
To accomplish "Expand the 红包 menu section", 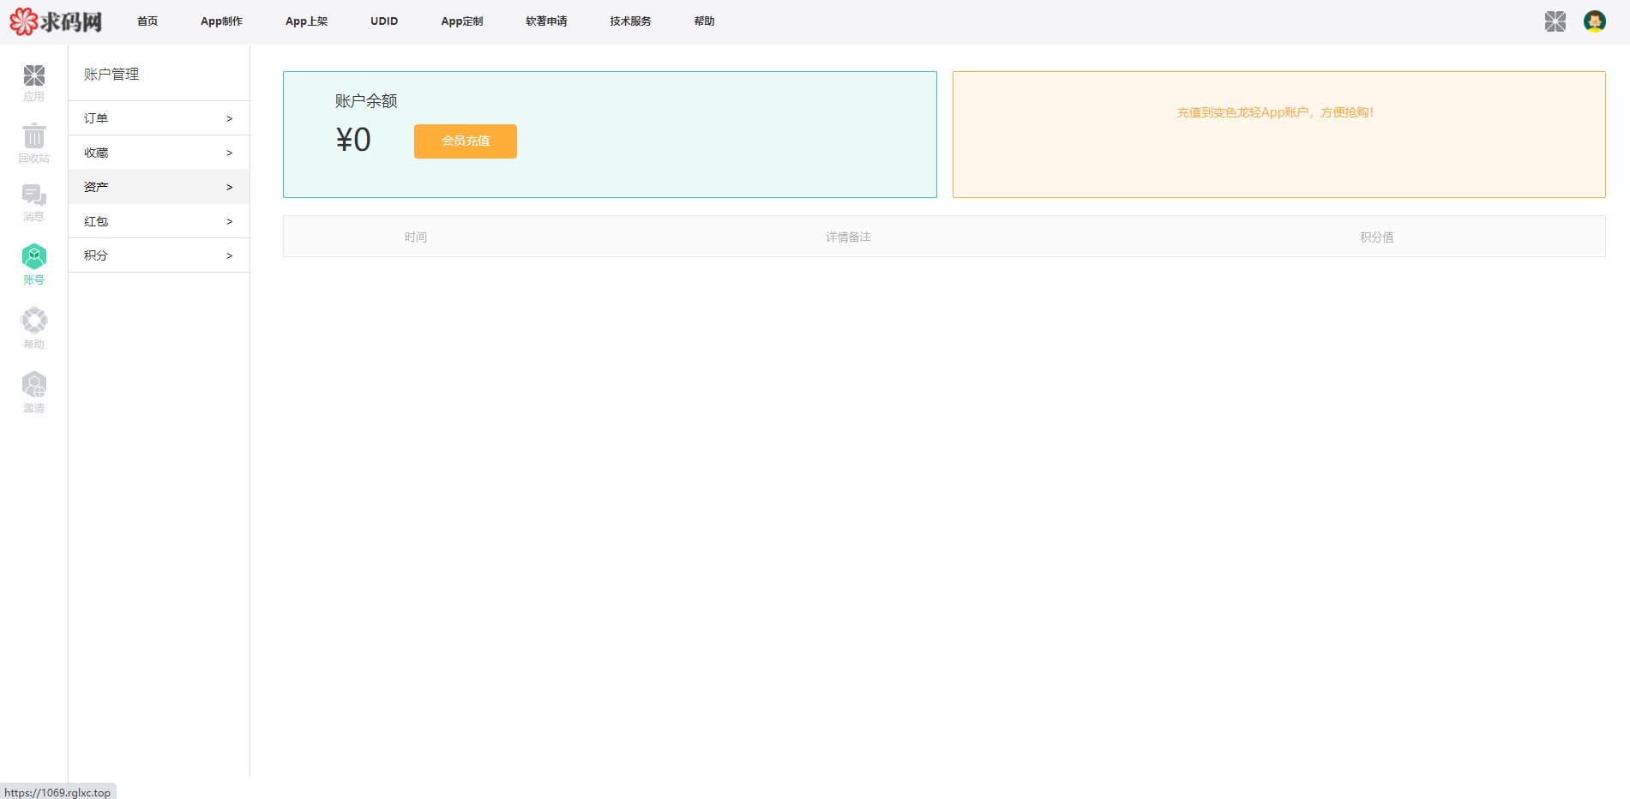I will (159, 221).
